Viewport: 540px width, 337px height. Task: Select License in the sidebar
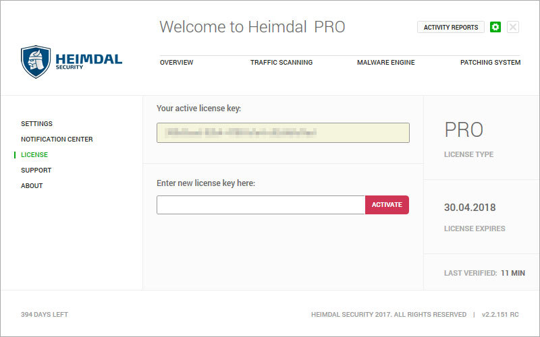click(34, 155)
